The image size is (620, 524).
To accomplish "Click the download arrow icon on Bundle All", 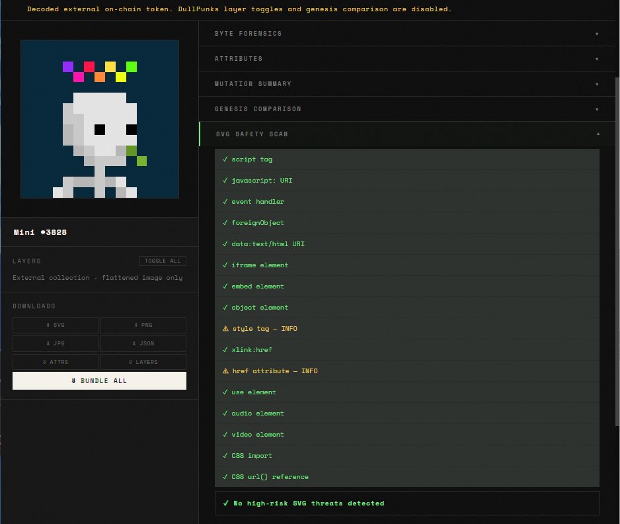I will click(73, 380).
